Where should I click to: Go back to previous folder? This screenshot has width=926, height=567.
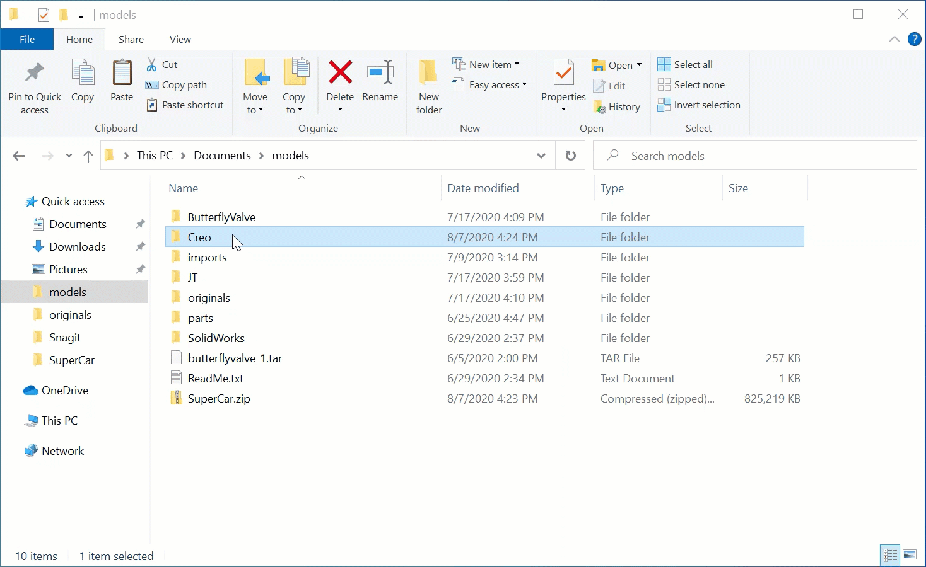(19, 156)
